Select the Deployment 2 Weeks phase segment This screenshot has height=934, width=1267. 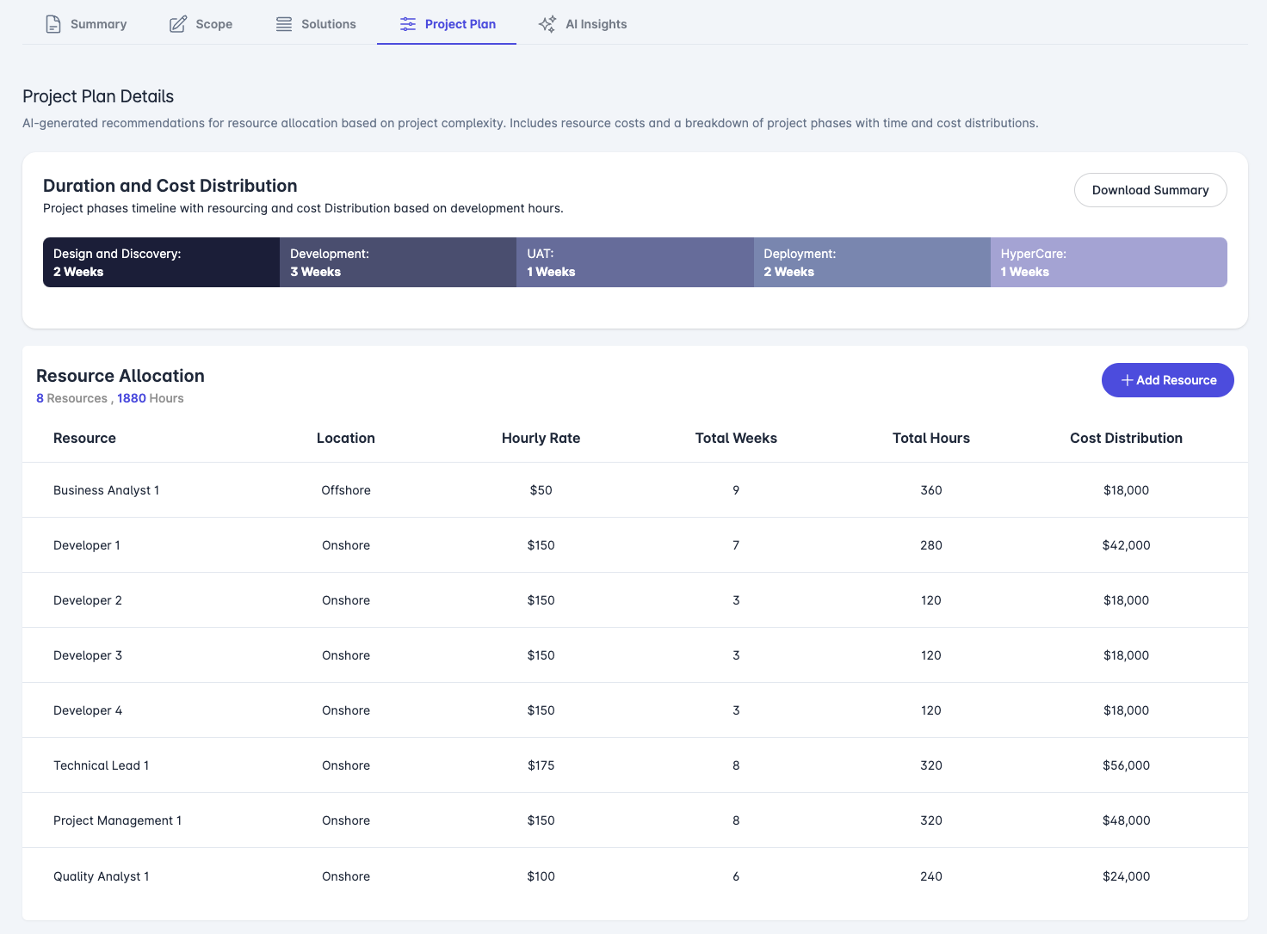872,262
